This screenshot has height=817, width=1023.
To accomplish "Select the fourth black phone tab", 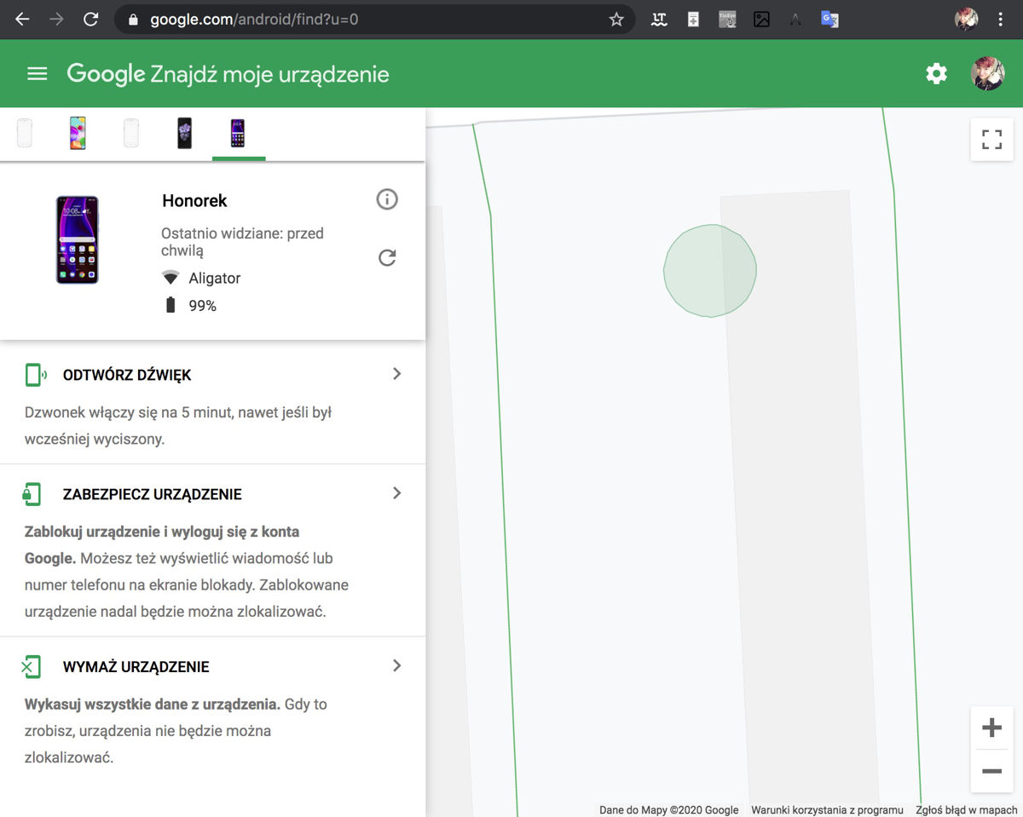I will 184,133.
